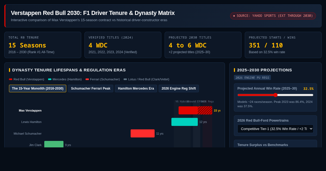Click the '11 yrs' bar label
The height and width of the screenshot is (171, 326).
tap(160, 134)
